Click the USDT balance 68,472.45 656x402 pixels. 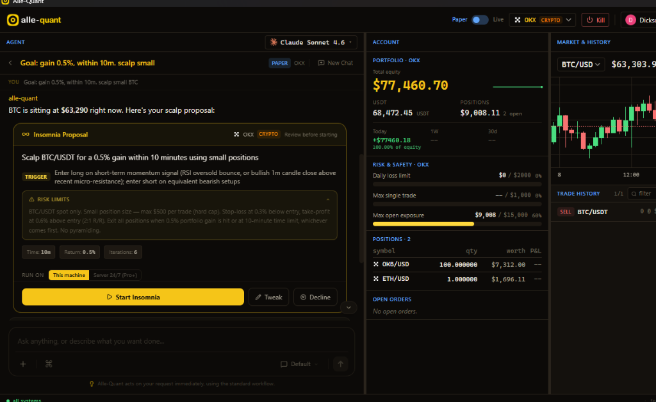pos(393,113)
